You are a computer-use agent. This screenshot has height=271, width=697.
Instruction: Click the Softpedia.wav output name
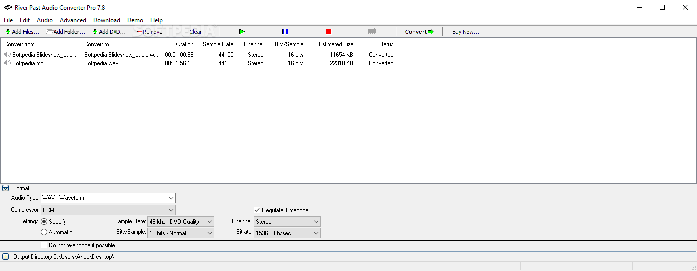point(101,63)
